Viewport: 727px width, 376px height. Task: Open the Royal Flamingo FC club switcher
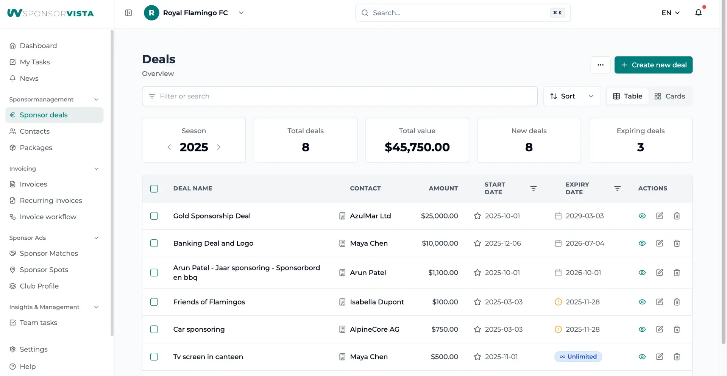(x=242, y=12)
